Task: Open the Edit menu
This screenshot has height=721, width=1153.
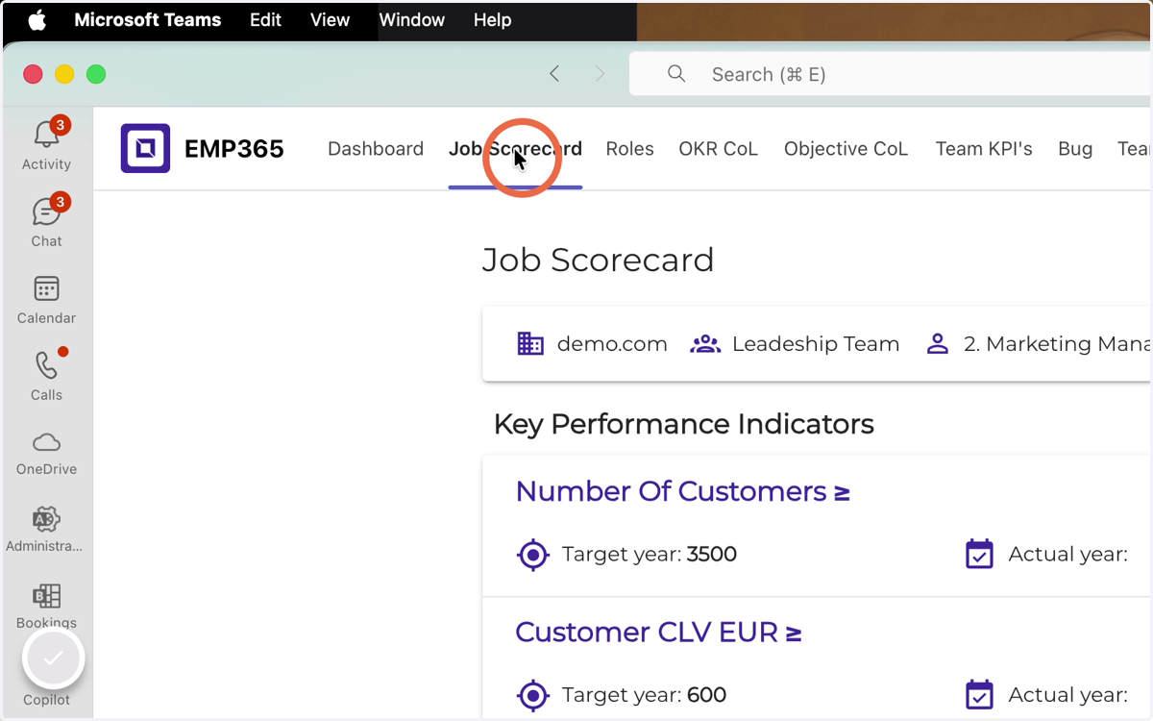Action: tap(265, 20)
